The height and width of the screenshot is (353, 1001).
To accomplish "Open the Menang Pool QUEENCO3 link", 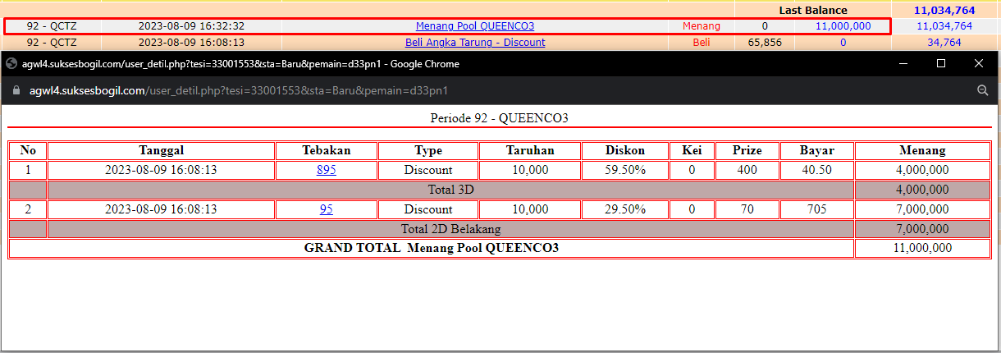I will coord(475,26).
